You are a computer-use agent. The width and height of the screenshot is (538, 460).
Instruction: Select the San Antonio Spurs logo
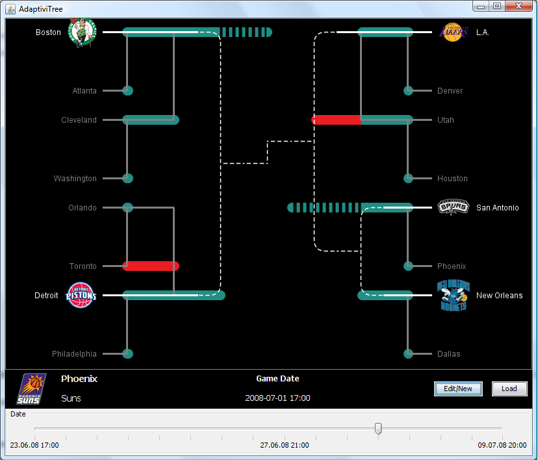click(x=454, y=207)
